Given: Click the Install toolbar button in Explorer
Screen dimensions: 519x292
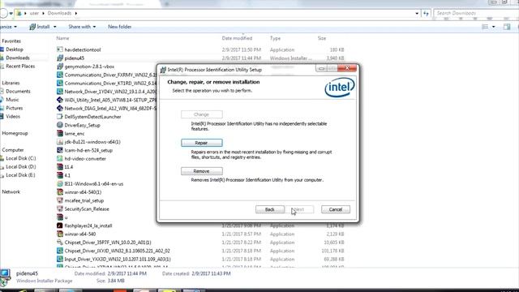Looking at the screenshot, I should tap(40, 27).
